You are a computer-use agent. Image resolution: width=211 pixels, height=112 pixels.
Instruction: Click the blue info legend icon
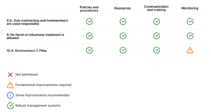tap(10, 95)
